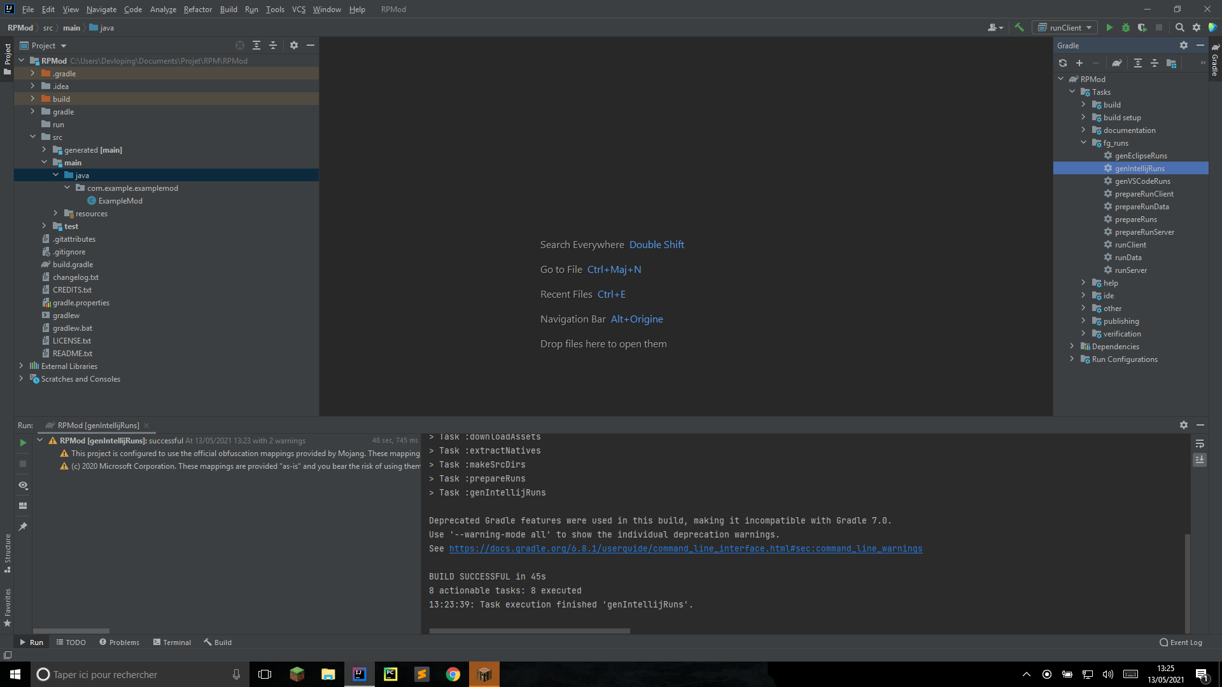Run the runClient configuration with the green play button

1109,27
